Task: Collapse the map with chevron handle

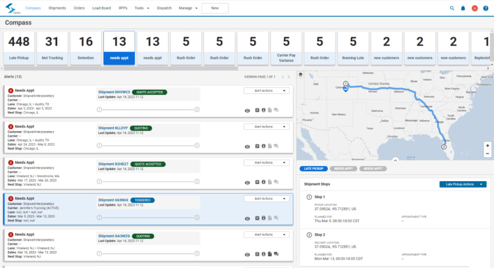Action: 395,160
